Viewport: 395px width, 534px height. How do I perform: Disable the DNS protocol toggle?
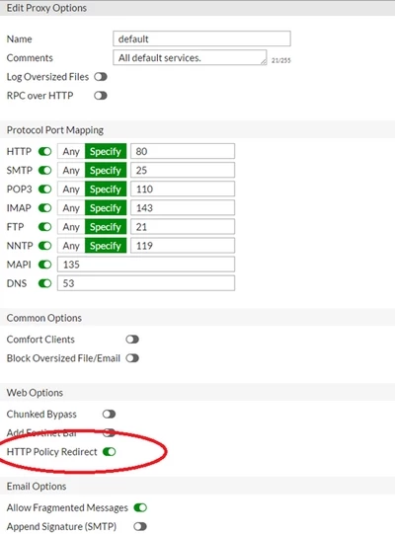[x=45, y=283]
